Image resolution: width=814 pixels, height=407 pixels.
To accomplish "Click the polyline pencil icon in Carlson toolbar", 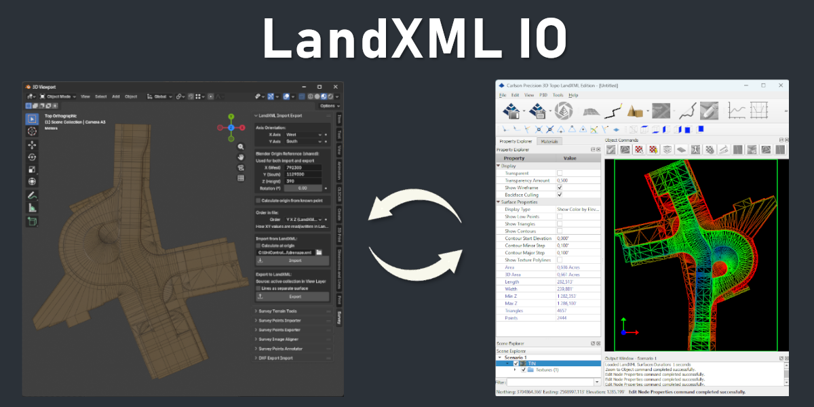I will point(615,111).
